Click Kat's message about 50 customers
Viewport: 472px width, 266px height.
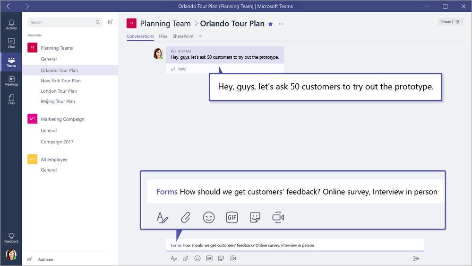(225, 57)
